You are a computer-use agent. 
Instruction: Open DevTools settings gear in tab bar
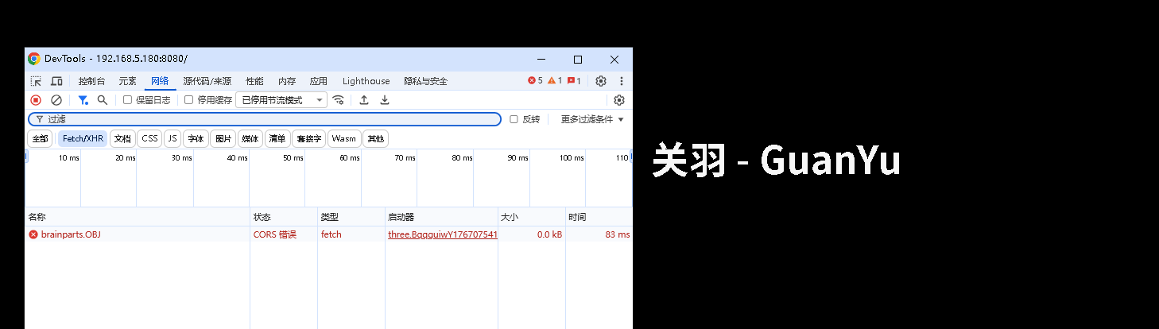click(x=601, y=81)
